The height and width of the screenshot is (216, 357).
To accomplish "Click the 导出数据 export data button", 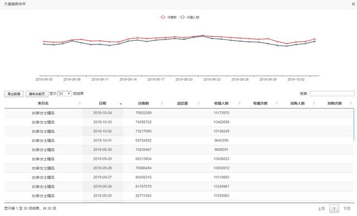I will tap(14, 94).
